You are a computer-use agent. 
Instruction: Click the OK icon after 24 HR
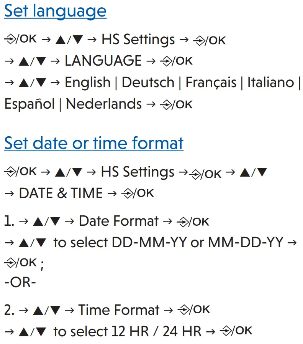pos(236,331)
